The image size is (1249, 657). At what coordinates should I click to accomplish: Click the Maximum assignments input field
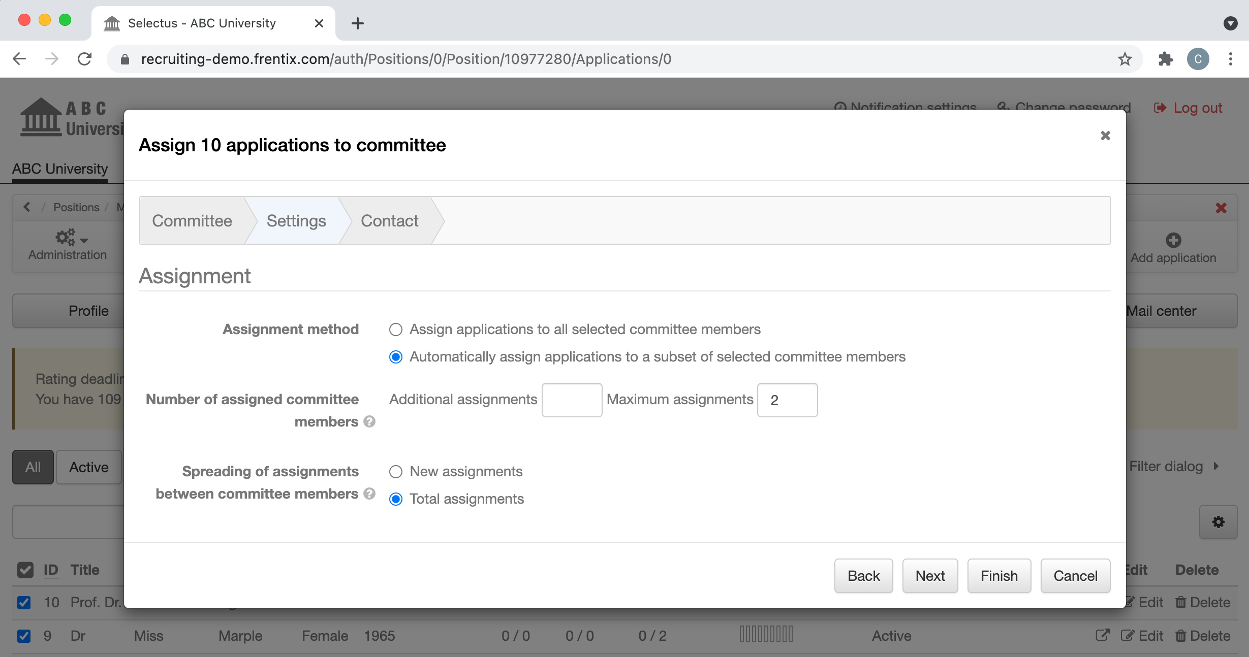[x=787, y=400]
